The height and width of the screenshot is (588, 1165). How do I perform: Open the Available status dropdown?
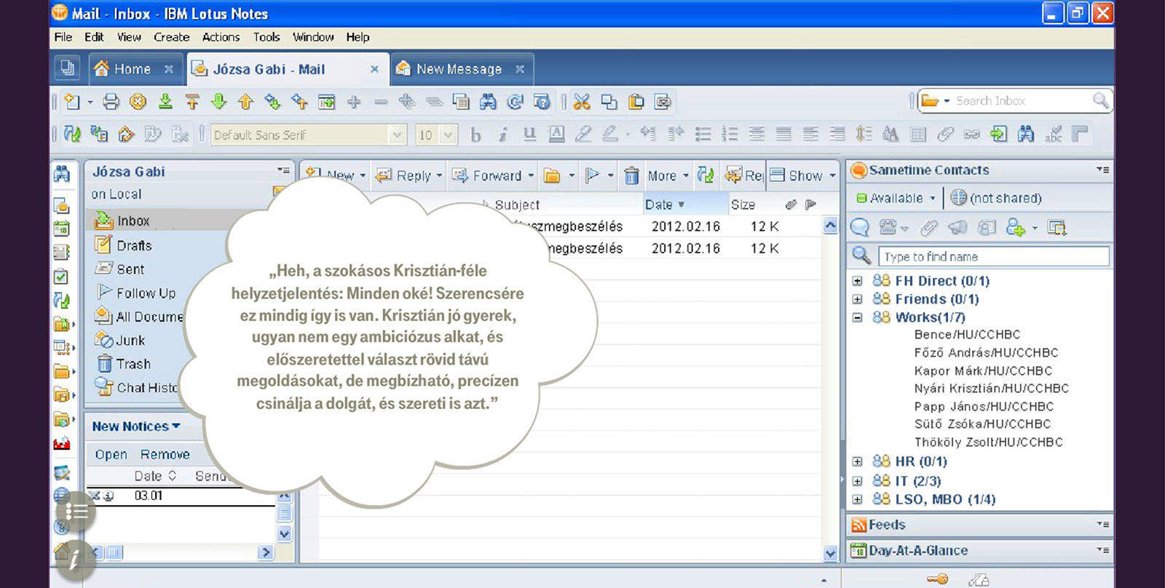coord(896,198)
